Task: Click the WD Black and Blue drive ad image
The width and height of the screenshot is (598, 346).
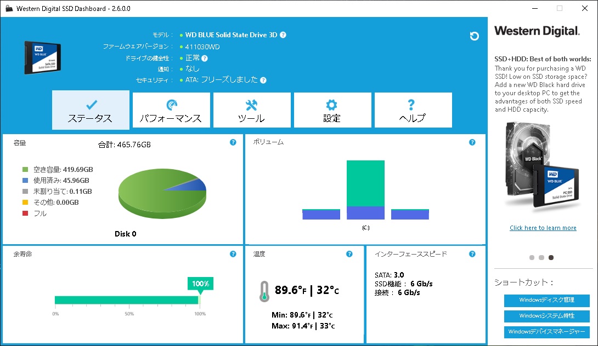Action: (543, 167)
